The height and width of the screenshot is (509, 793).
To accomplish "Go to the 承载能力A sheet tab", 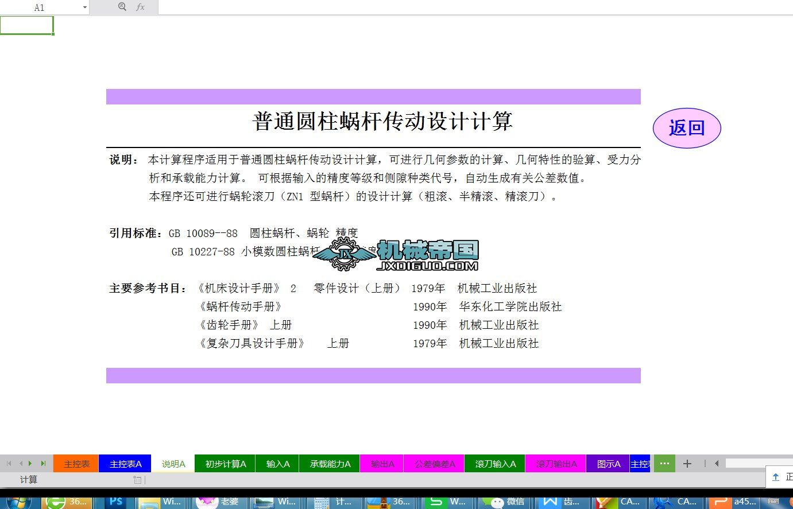I will point(330,464).
